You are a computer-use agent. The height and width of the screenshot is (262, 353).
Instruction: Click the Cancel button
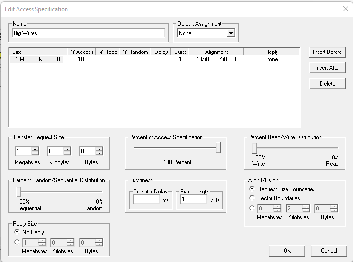pyautogui.click(x=329, y=251)
